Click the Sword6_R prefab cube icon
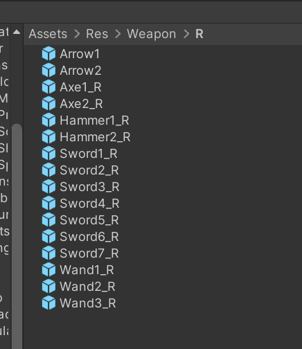Image resolution: width=302 pixels, height=349 pixels. point(48,236)
